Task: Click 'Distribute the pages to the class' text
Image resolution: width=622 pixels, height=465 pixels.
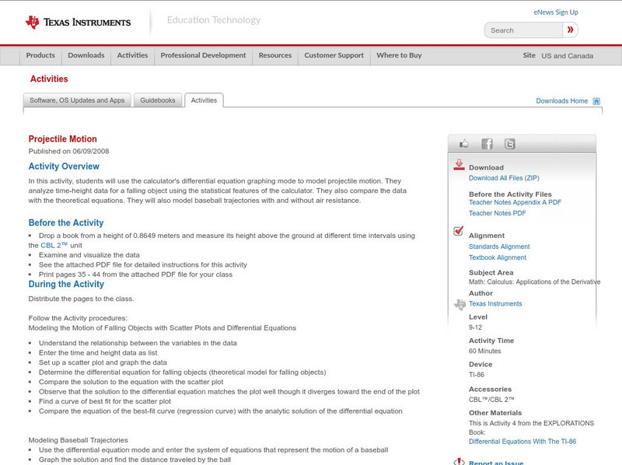Action: [82, 299]
